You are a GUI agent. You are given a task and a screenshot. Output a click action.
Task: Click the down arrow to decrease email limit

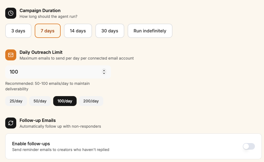[x=104, y=73]
